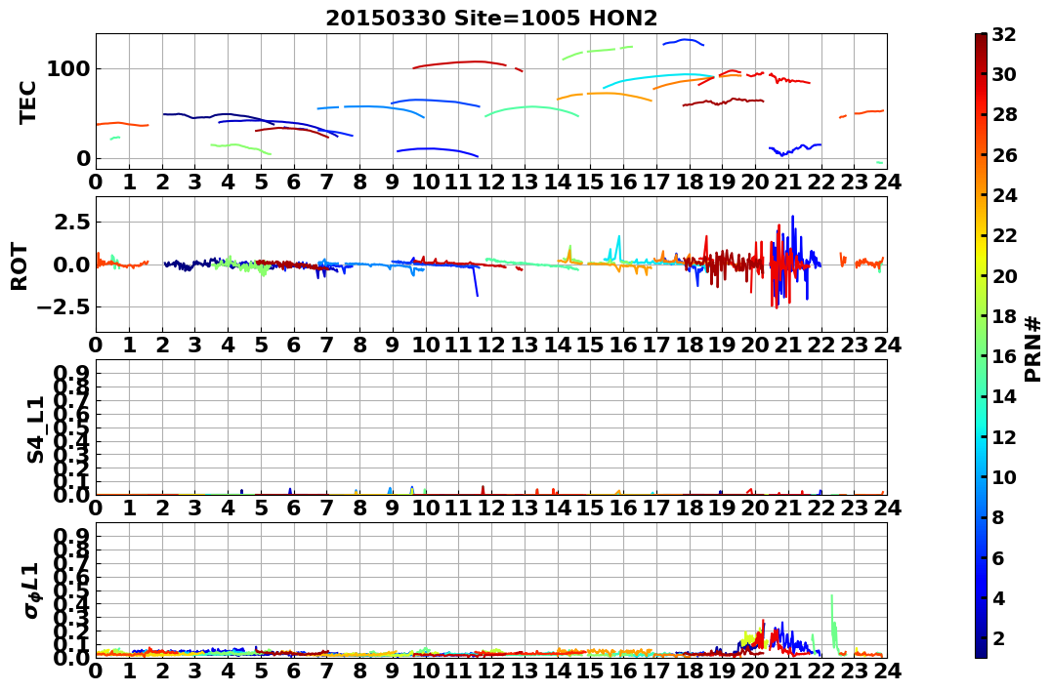This screenshot has width=1052, height=692.
Task: Click hour 12 tick under the TEC panel
Action: [x=491, y=182]
